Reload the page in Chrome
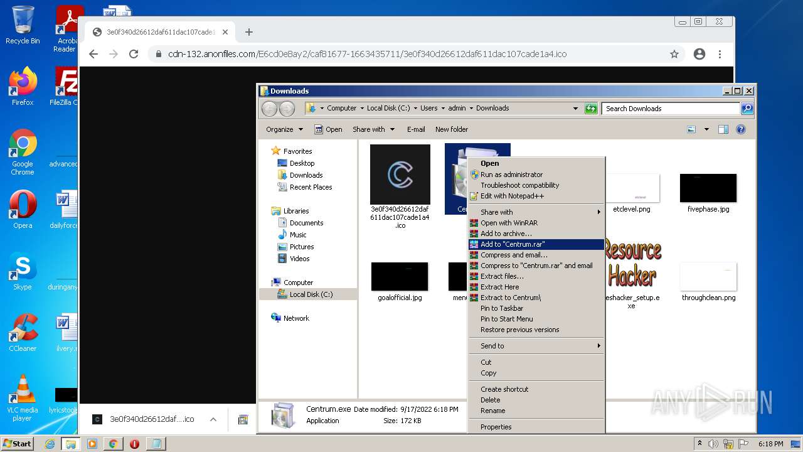This screenshot has height=452, width=803. (134, 54)
